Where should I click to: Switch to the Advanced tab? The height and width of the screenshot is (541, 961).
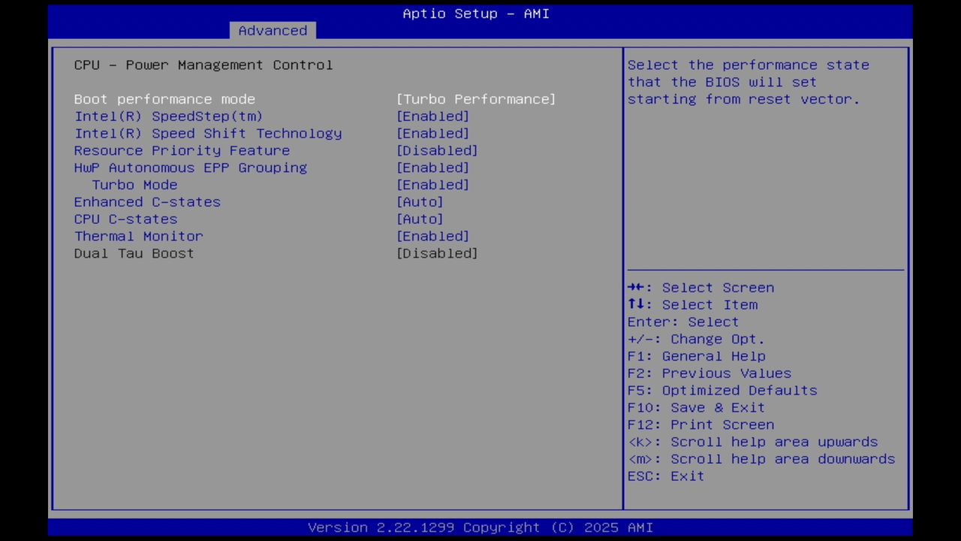point(273,30)
